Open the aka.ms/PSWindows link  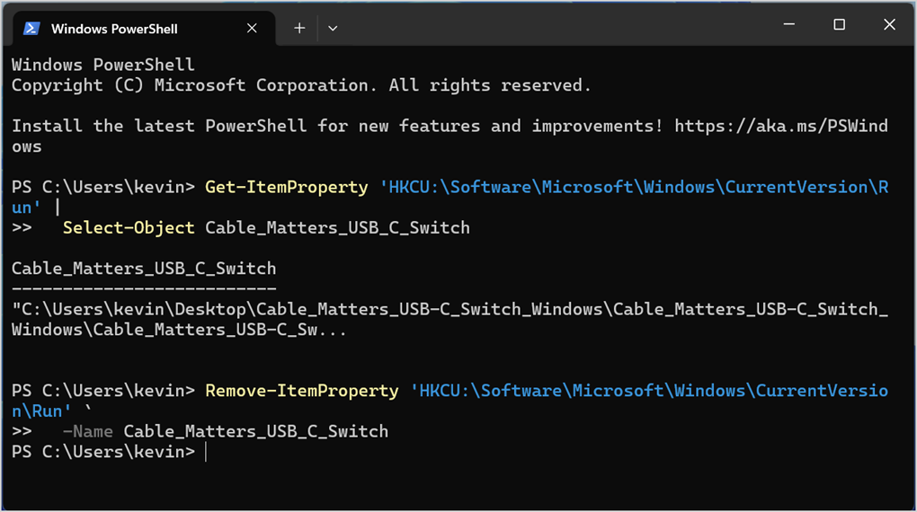point(781,126)
